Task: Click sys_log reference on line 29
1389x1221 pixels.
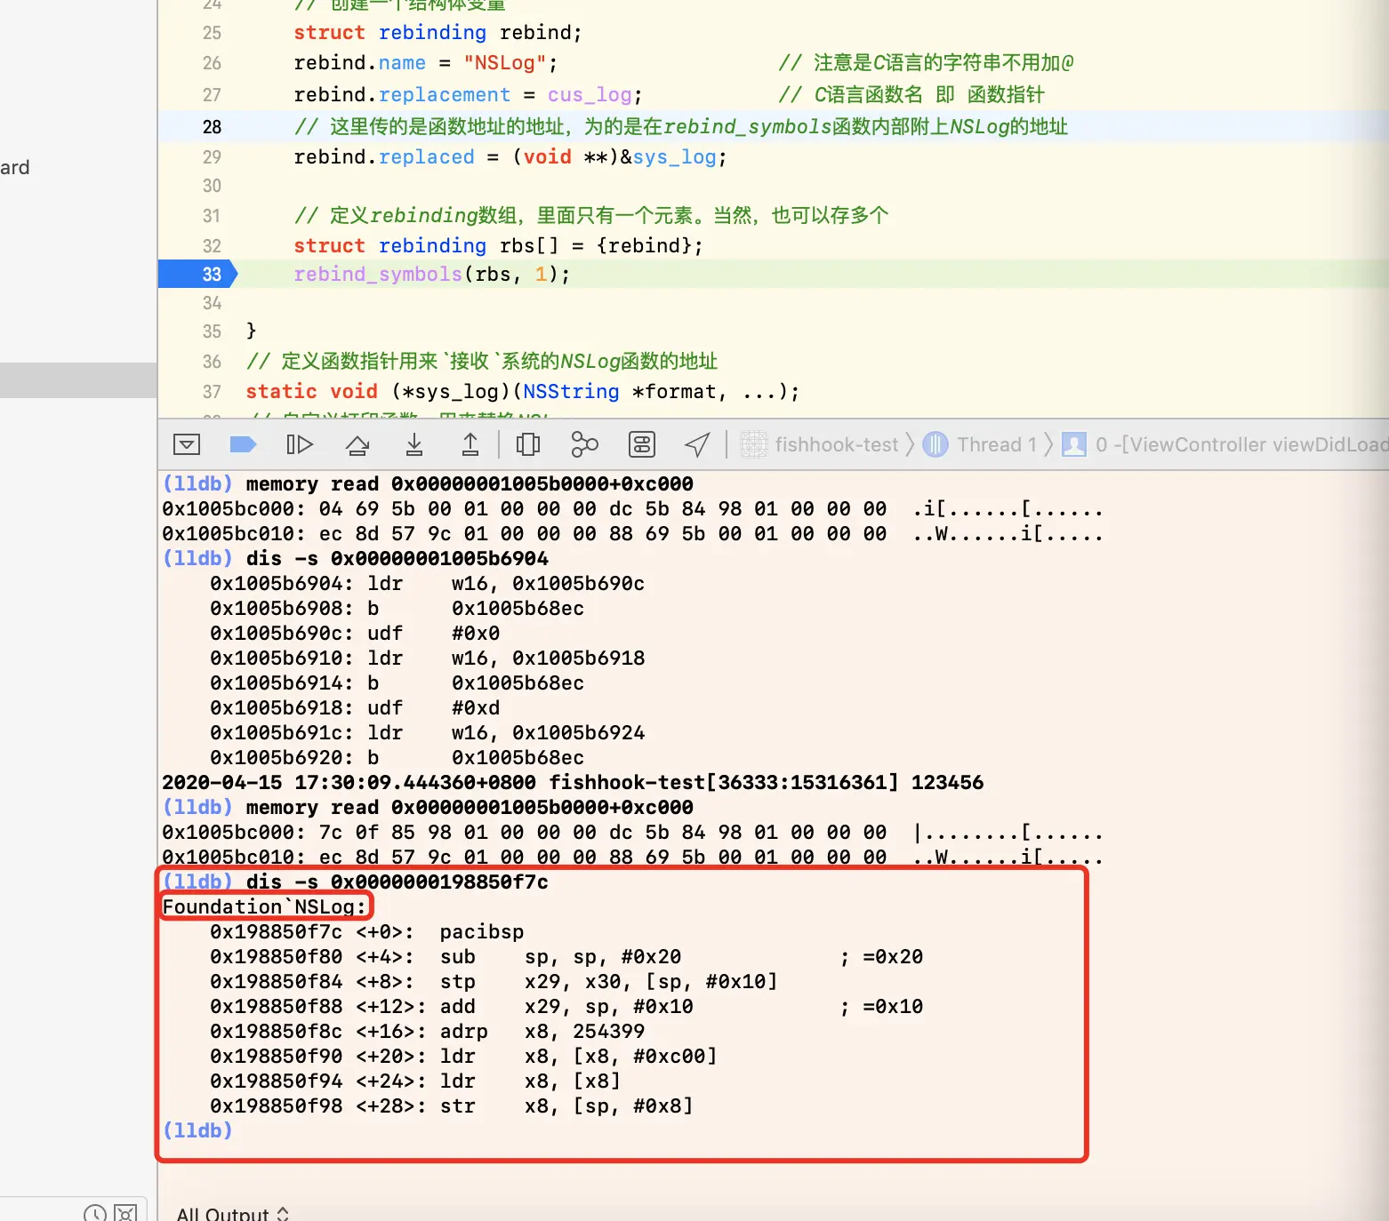Action: [x=674, y=157]
